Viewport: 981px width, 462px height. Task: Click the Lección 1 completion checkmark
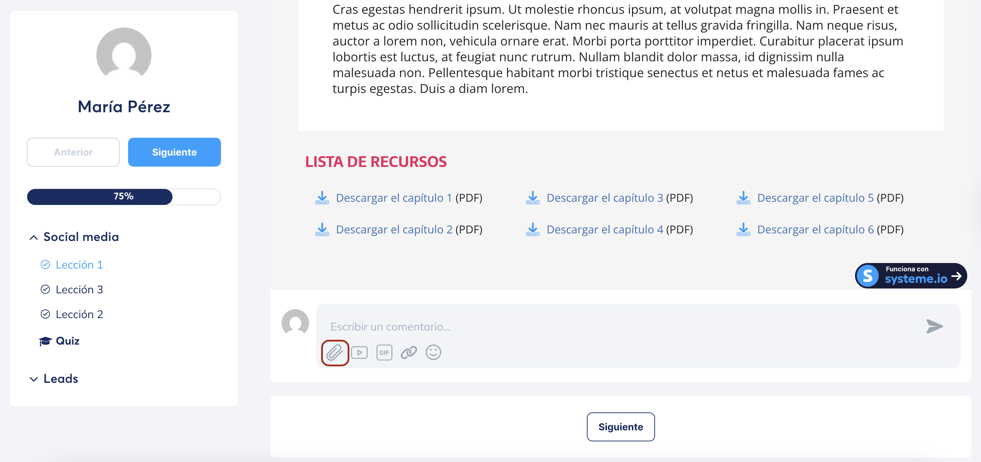[x=45, y=265]
